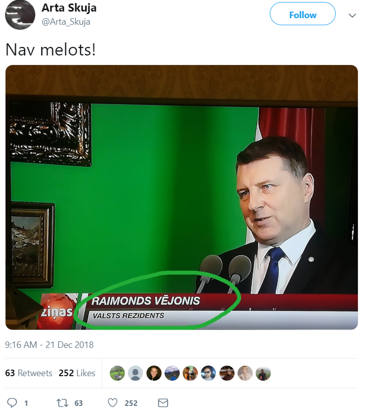The image size is (377, 417).
Task: Open the Arta Skuja display name link
Action: click(69, 8)
